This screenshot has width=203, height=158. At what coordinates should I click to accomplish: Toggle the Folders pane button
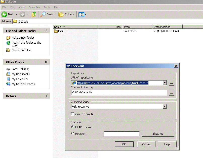point(66,14)
